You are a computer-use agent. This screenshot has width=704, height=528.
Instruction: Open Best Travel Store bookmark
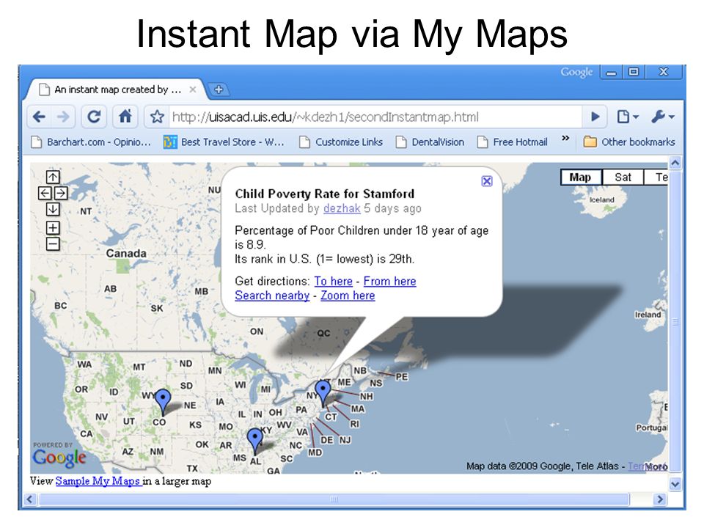pyautogui.click(x=224, y=142)
